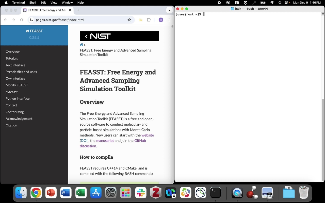Open the Downloads folder in the Dock
This screenshot has height=203, width=325.
coord(289,192)
